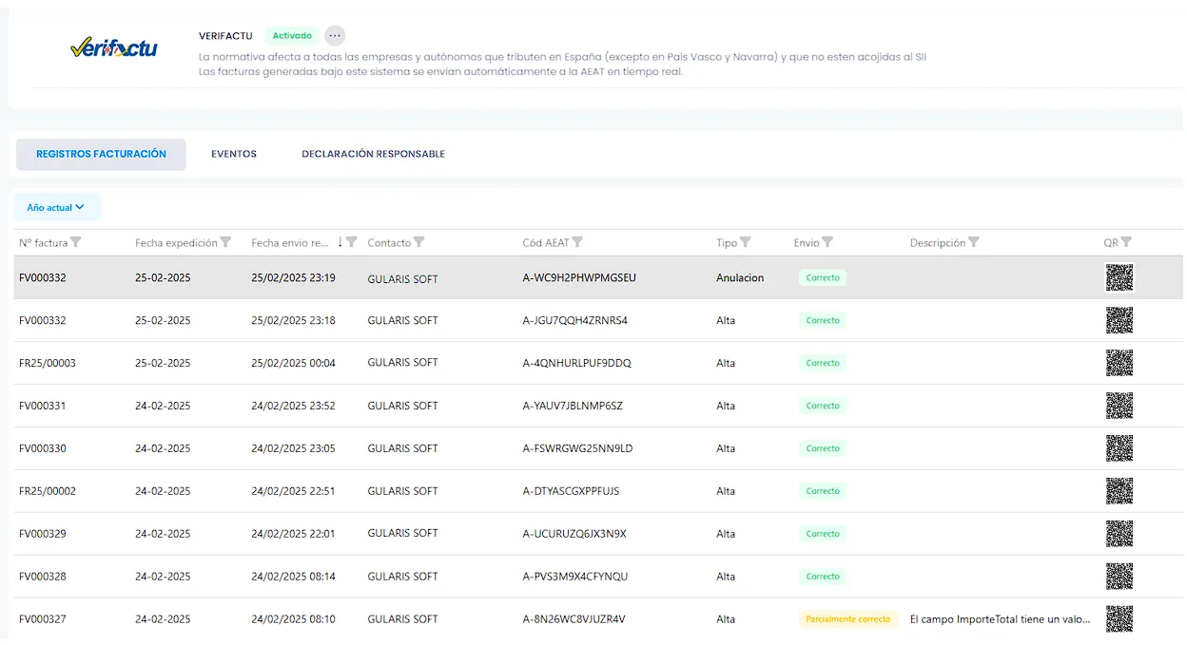Screen dimensions: 1187x645
Task: Select Cód AEAT column header
Action: pyautogui.click(x=546, y=243)
